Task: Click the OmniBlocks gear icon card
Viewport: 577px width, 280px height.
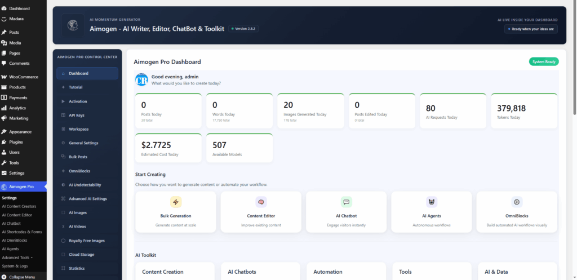Action: point(517,212)
